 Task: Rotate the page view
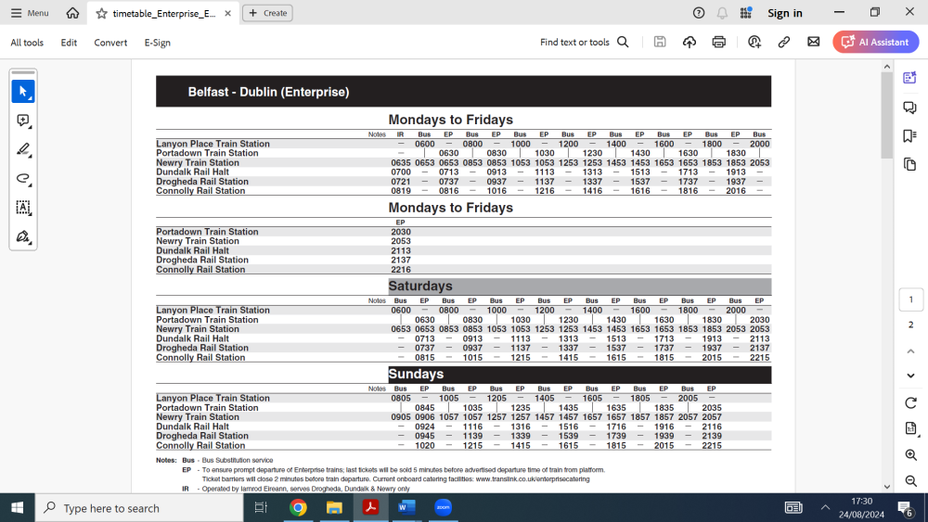click(910, 403)
